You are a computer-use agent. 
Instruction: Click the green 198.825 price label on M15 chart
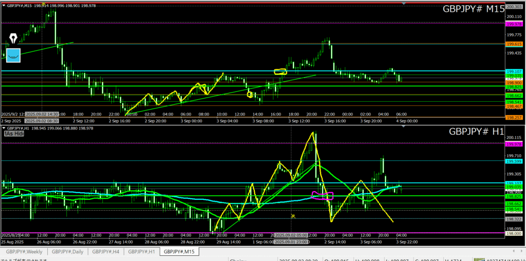[x=514, y=86]
